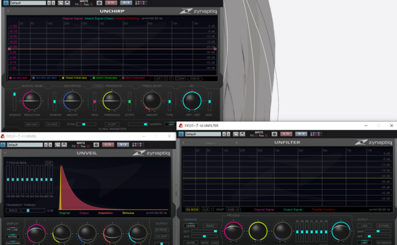Adjust WARMTH slider in Global Parameters
397x245 pixels.
pyautogui.click(x=138, y=124)
